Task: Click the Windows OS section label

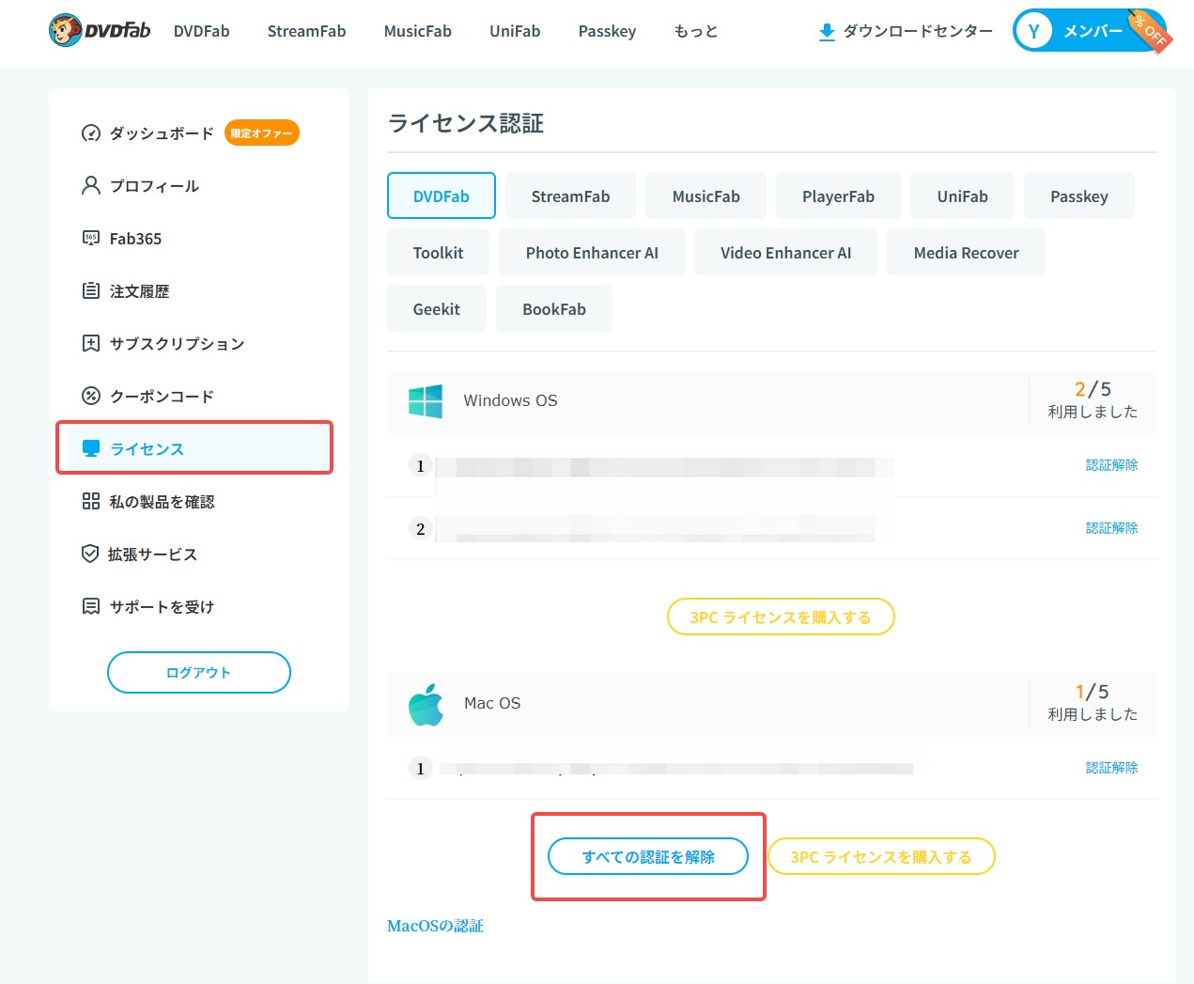Action: (x=510, y=400)
